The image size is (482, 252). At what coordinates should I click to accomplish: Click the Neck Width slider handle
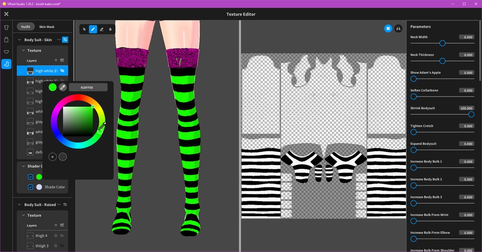pyautogui.click(x=442, y=43)
